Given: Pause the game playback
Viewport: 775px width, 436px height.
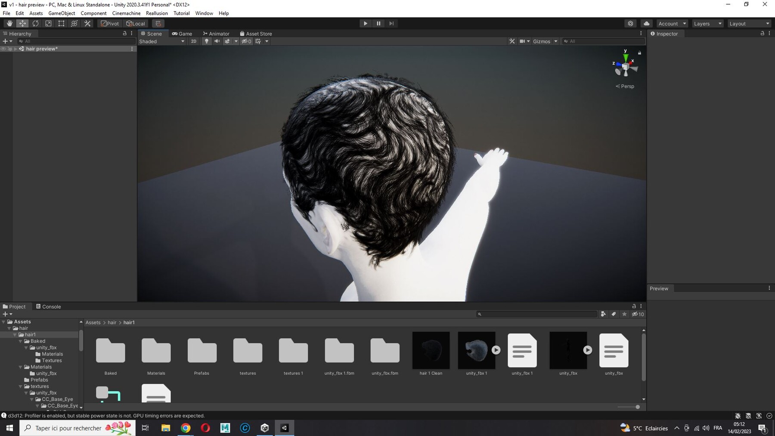Looking at the screenshot, I should [378, 24].
